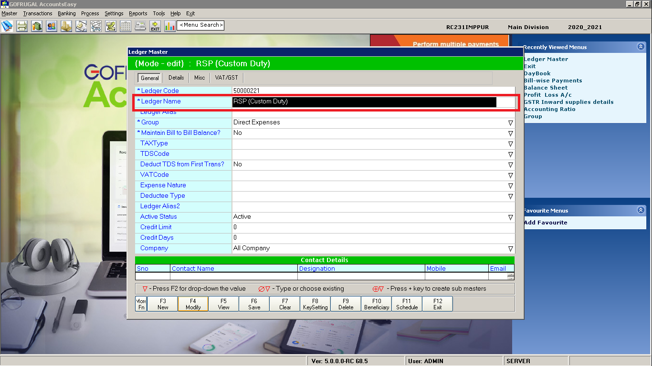Click the cash register toolbar icon
The width and height of the screenshot is (652, 366).
(x=140, y=26)
